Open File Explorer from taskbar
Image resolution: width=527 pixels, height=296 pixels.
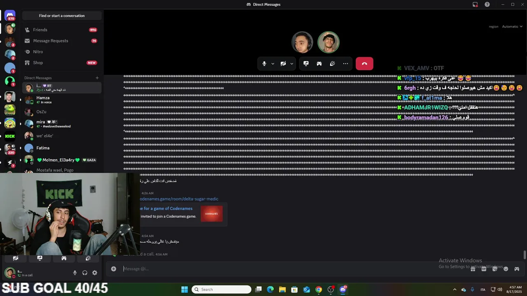pos(282,289)
